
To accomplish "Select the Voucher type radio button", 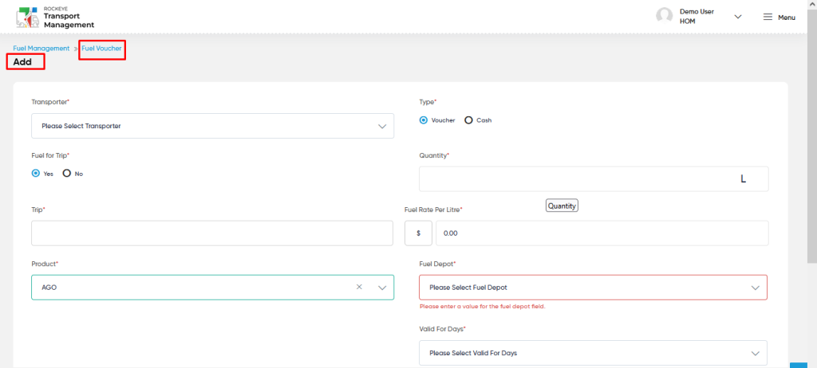I will pos(424,120).
